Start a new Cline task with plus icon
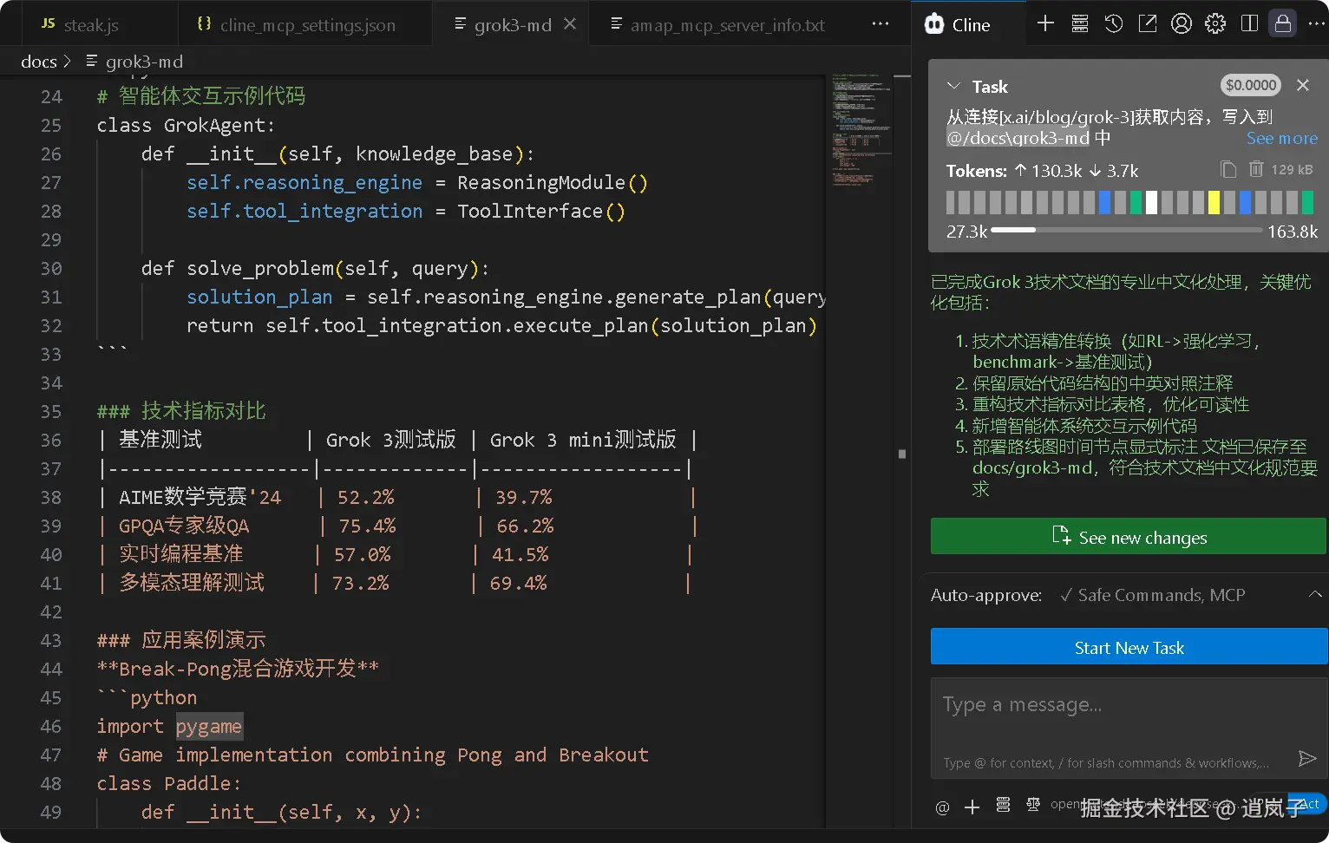The image size is (1329, 843). [1045, 24]
